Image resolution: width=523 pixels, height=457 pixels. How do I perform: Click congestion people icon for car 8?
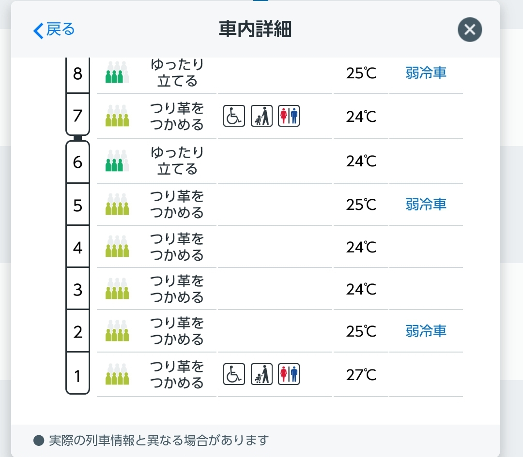117,73
